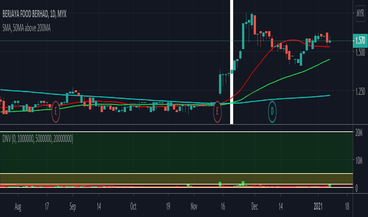The width and height of the screenshot is (368, 217).
Task: Click the Oct date label on time axis
Action: point(133,207)
